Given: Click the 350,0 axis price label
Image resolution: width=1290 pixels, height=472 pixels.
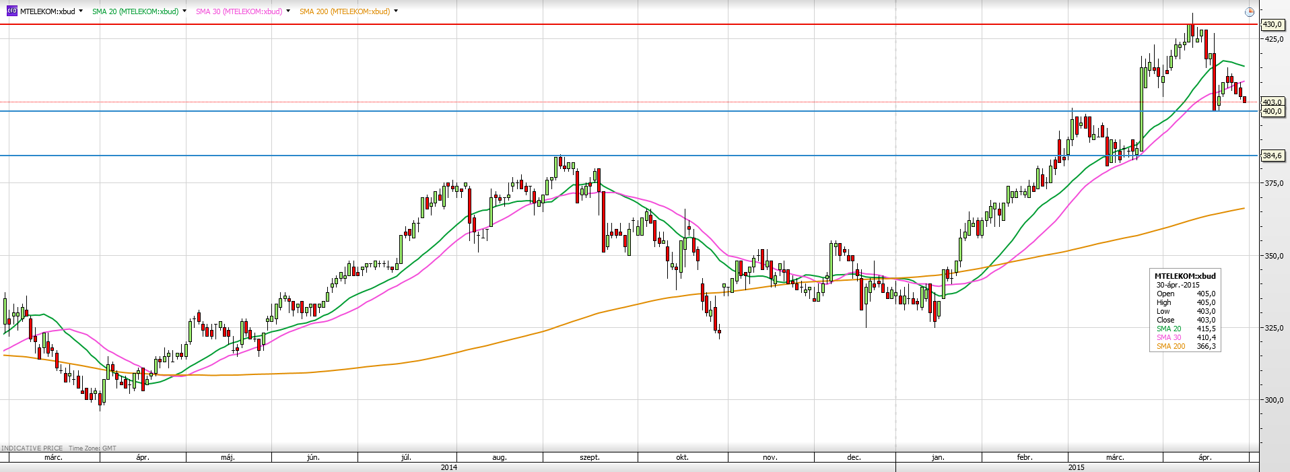Looking at the screenshot, I should 1274,256.
